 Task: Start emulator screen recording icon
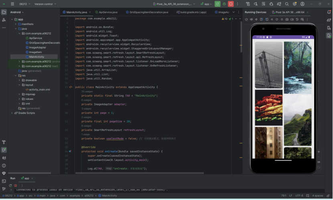pyautogui.click(x=292, y=19)
